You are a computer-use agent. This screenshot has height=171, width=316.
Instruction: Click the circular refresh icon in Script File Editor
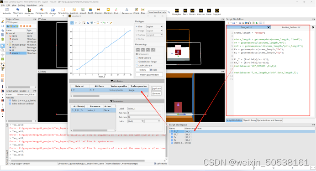[249, 23]
